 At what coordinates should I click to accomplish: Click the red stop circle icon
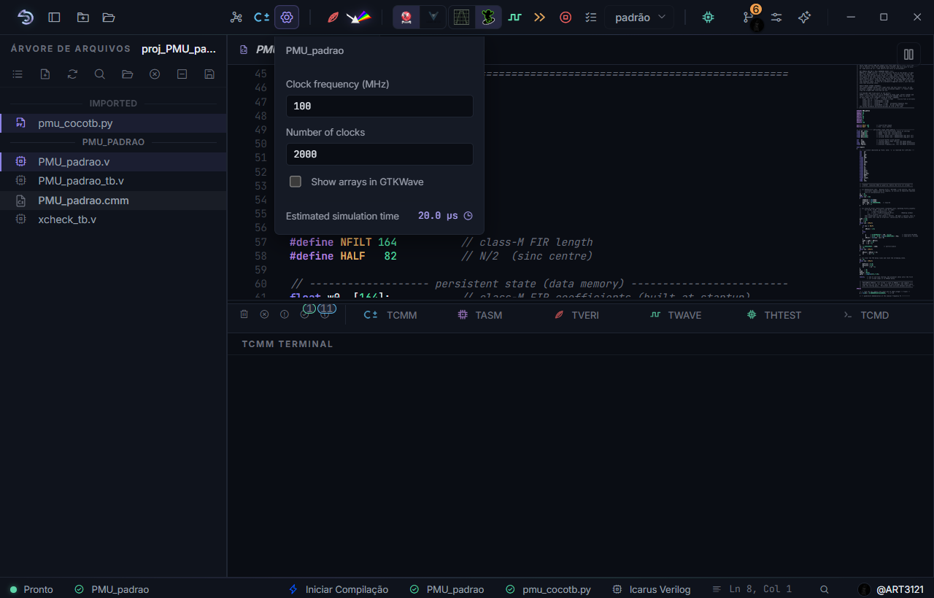click(x=566, y=17)
